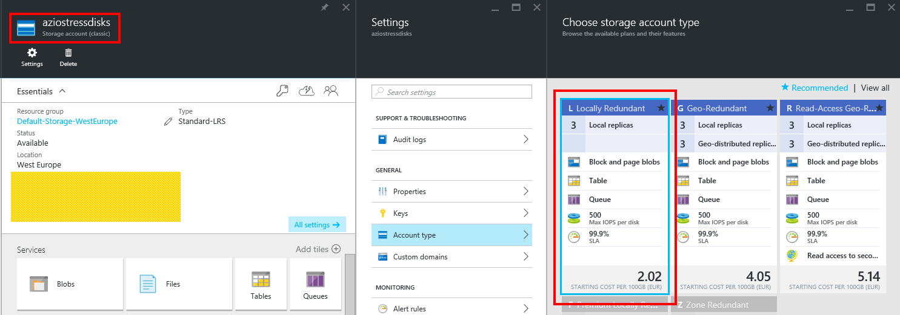The image size is (900, 315).
Task: Select the Zone Redundant plan card
Action: coord(724,304)
